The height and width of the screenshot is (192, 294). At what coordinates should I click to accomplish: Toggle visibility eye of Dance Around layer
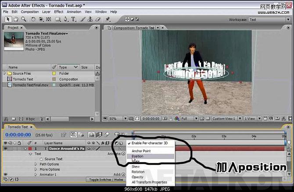5,149
